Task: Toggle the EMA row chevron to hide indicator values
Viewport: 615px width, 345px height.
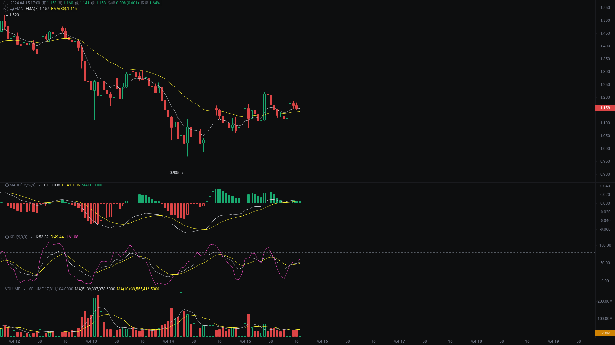Action: pos(5,9)
